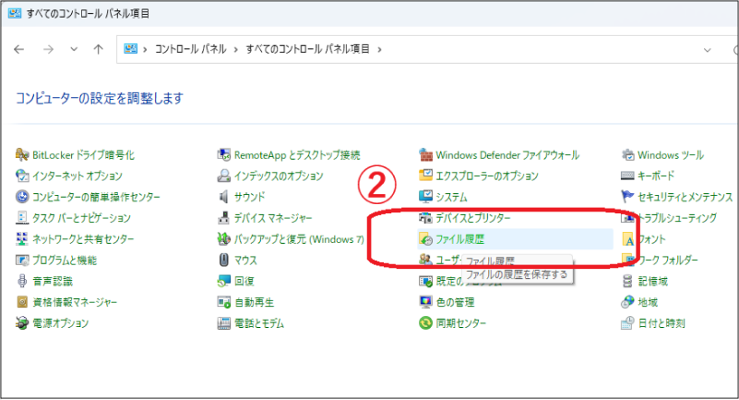Open the BitLocker ドライブ暗号化 icon

pos(22,154)
